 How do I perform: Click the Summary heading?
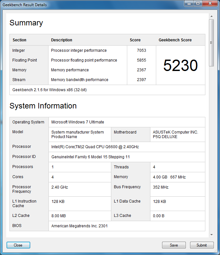26,23
